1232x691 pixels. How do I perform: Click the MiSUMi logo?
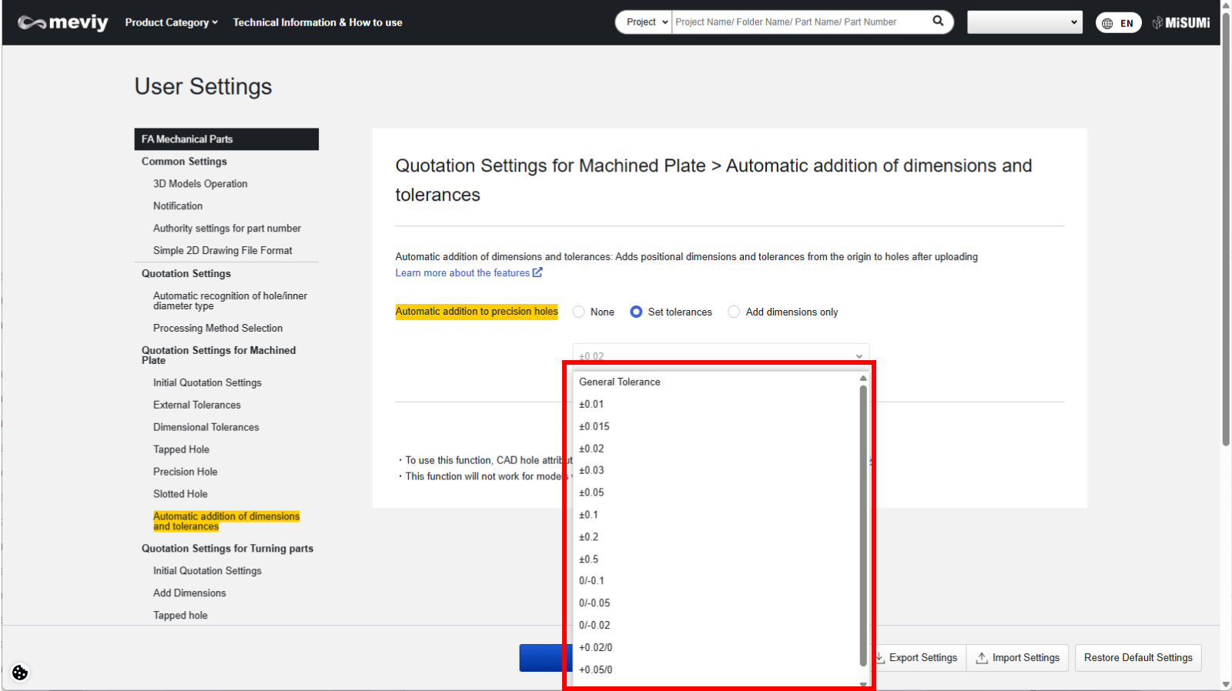click(x=1181, y=23)
